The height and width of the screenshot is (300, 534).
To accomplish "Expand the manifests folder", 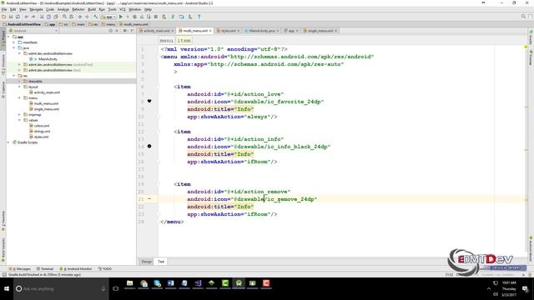I will (x=14, y=42).
